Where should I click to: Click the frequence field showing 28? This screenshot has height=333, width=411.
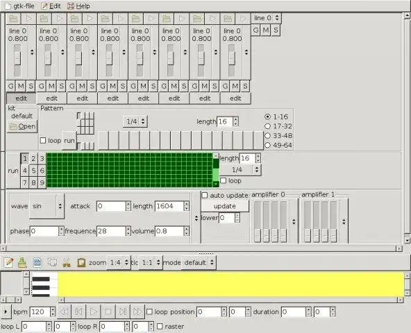point(111,231)
